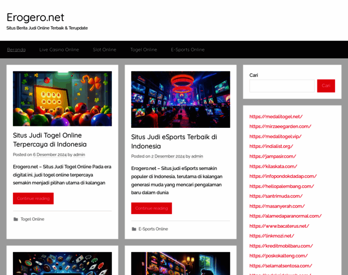Open the lottery balls post thumbnail
The image size is (348, 275).
(62, 99)
